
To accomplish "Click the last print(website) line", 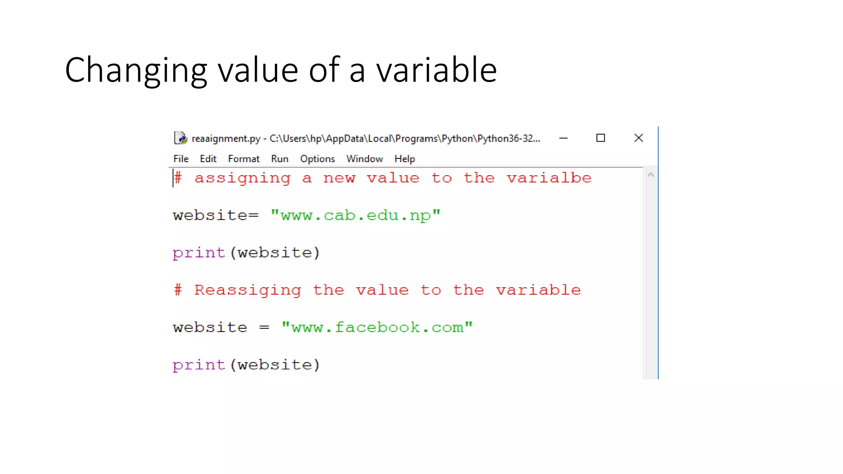I will 246,365.
